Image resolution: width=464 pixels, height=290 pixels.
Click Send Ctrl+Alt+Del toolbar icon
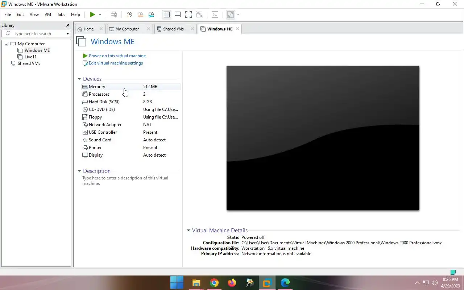click(114, 14)
